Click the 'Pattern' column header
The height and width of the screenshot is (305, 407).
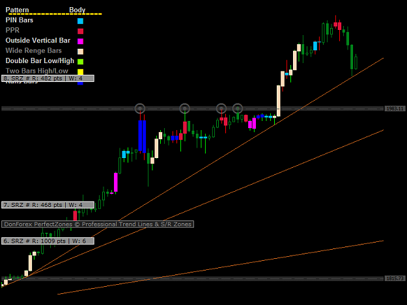click(17, 10)
